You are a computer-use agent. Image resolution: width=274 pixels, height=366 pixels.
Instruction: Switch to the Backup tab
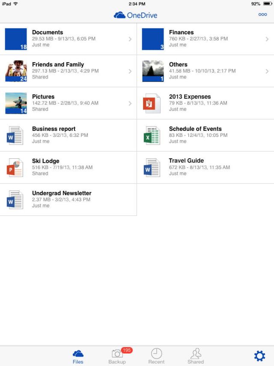pyautogui.click(x=117, y=356)
